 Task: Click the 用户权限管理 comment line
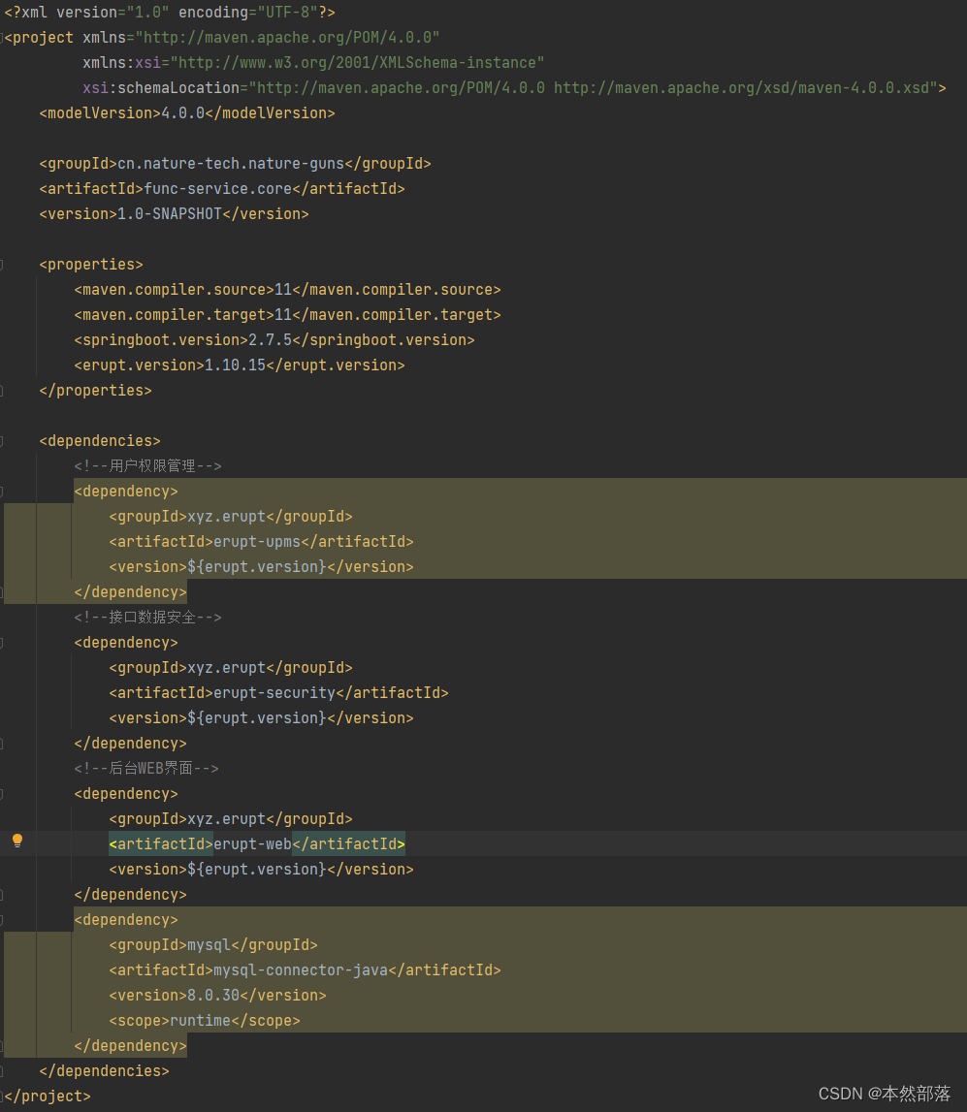pyautogui.click(x=147, y=466)
